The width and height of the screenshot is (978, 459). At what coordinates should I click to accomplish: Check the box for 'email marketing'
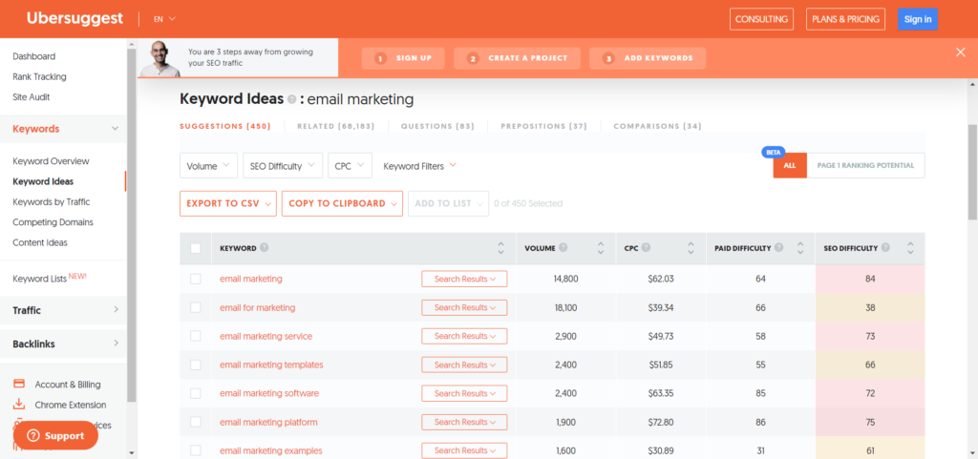click(196, 279)
